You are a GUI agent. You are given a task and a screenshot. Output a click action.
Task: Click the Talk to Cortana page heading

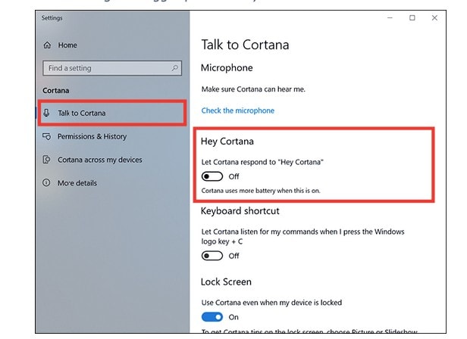point(245,45)
